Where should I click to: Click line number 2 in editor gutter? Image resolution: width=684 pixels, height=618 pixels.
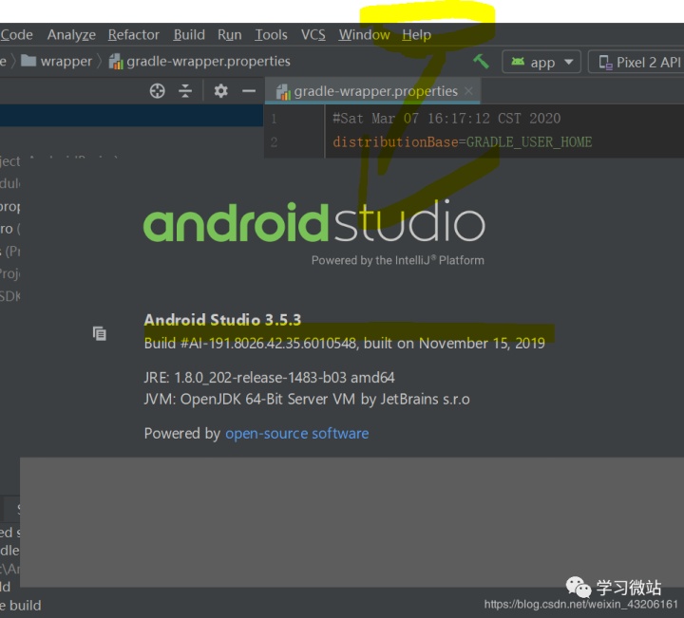(274, 142)
